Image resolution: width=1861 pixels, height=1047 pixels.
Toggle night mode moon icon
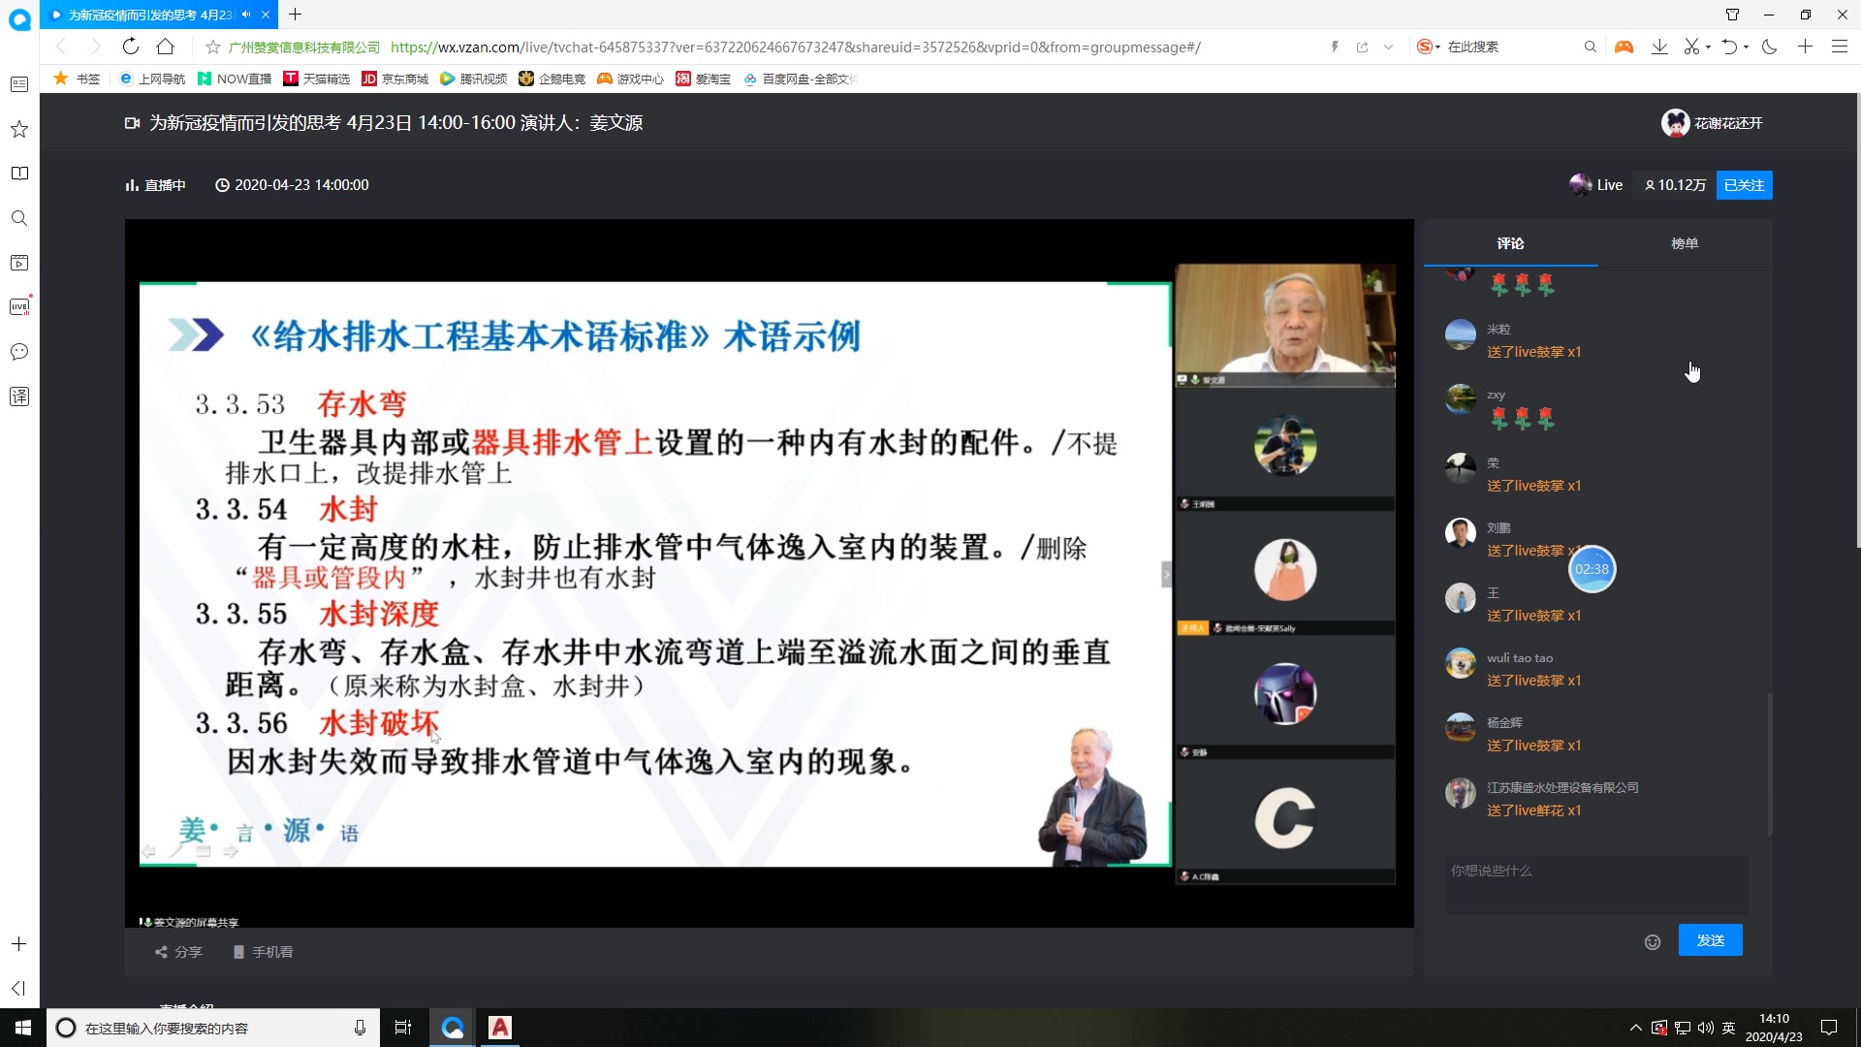pos(1769,47)
